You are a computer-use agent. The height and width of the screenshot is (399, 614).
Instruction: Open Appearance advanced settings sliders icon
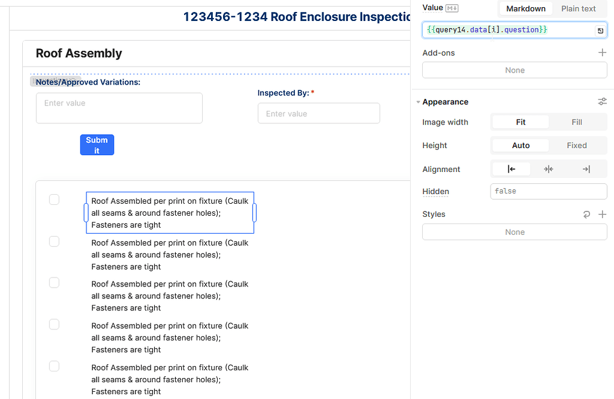click(x=602, y=102)
